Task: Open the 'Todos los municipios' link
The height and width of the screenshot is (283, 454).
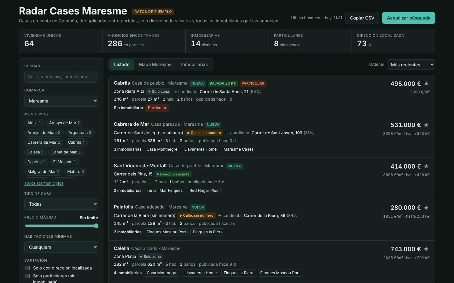Action: pos(44,183)
